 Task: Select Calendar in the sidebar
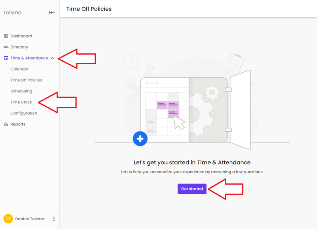[20, 69]
